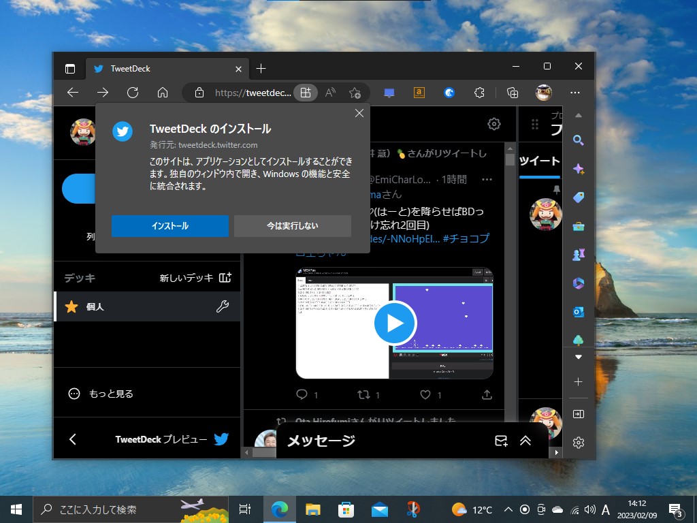Expand the sidebar with the down chevron
The image size is (697, 523).
tap(579, 356)
